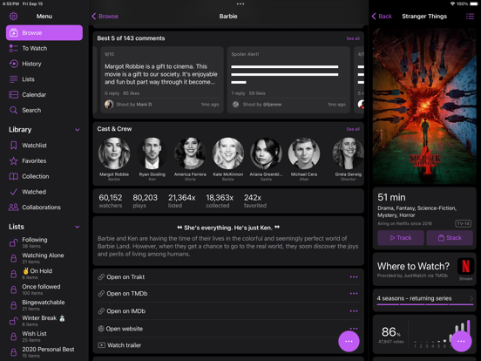The height and width of the screenshot is (361, 481).
Task: Go to History in the sidebar
Action: (x=44, y=64)
